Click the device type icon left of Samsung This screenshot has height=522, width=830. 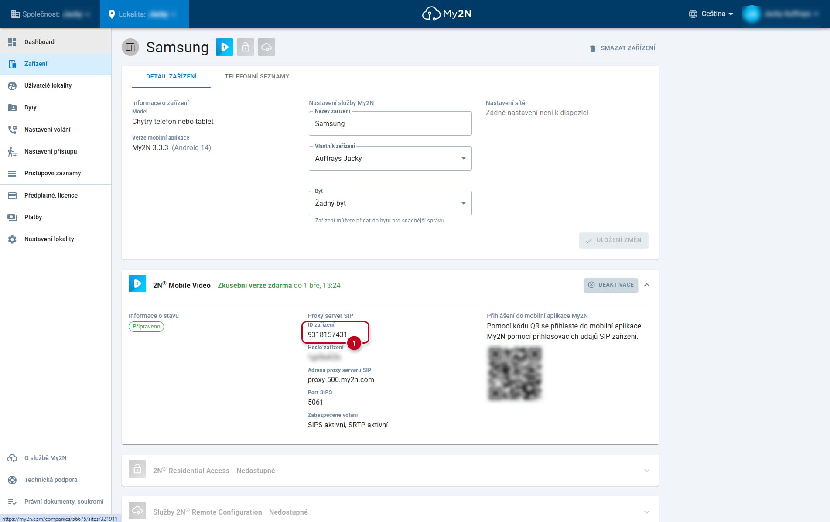(130, 47)
